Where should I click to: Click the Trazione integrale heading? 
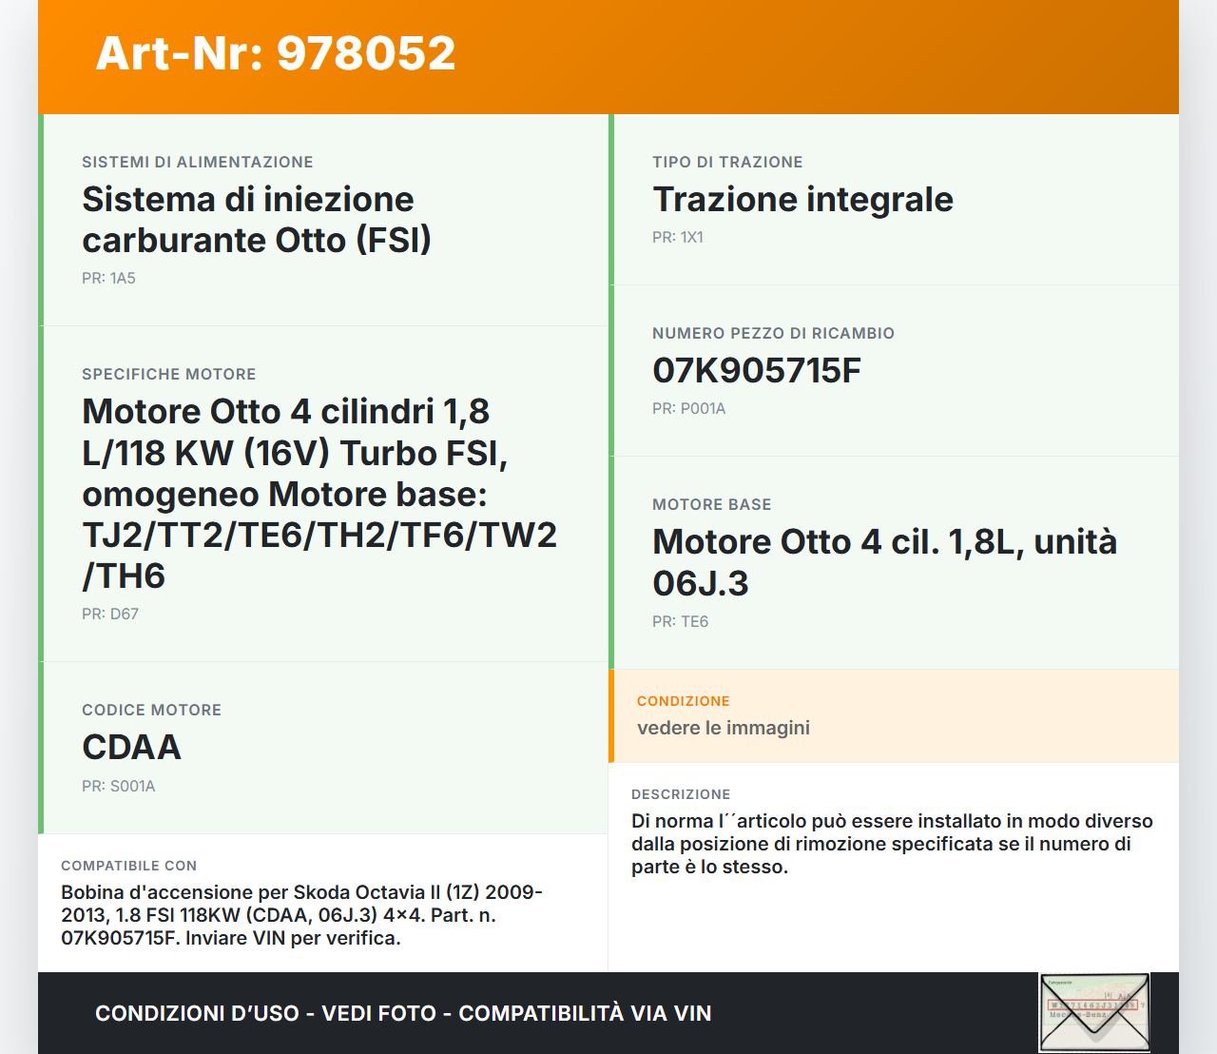pos(802,200)
